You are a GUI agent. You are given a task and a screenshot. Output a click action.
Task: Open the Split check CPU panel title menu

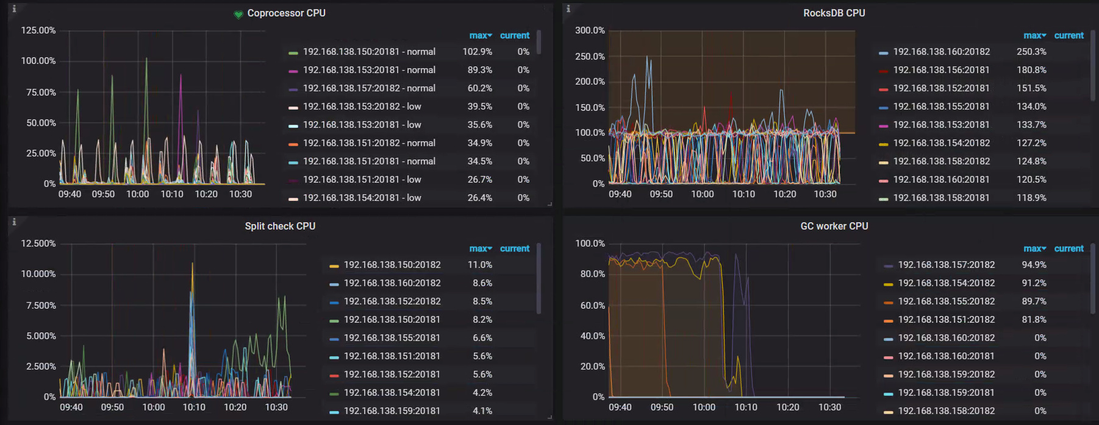point(280,227)
